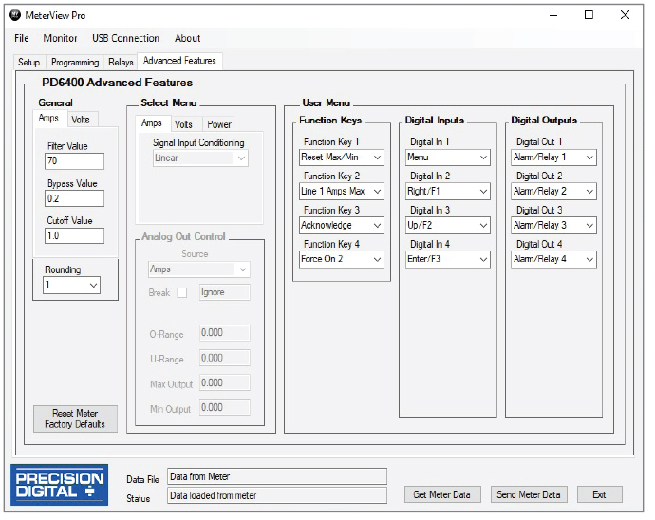Open the Analog Out Source dropdown
This screenshot has width=655, height=520.
[199, 269]
